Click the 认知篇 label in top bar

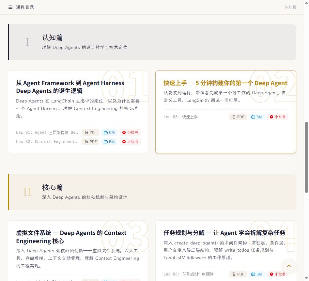click(290, 7)
